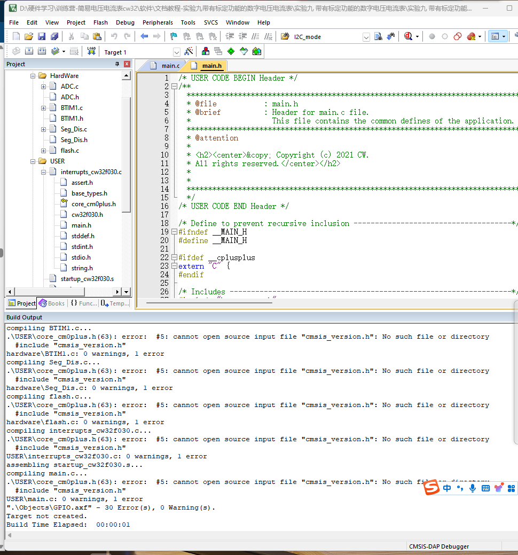Fold the comment block at line 2
Image resolution: width=518 pixels, height=555 pixels.
point(174,86)
